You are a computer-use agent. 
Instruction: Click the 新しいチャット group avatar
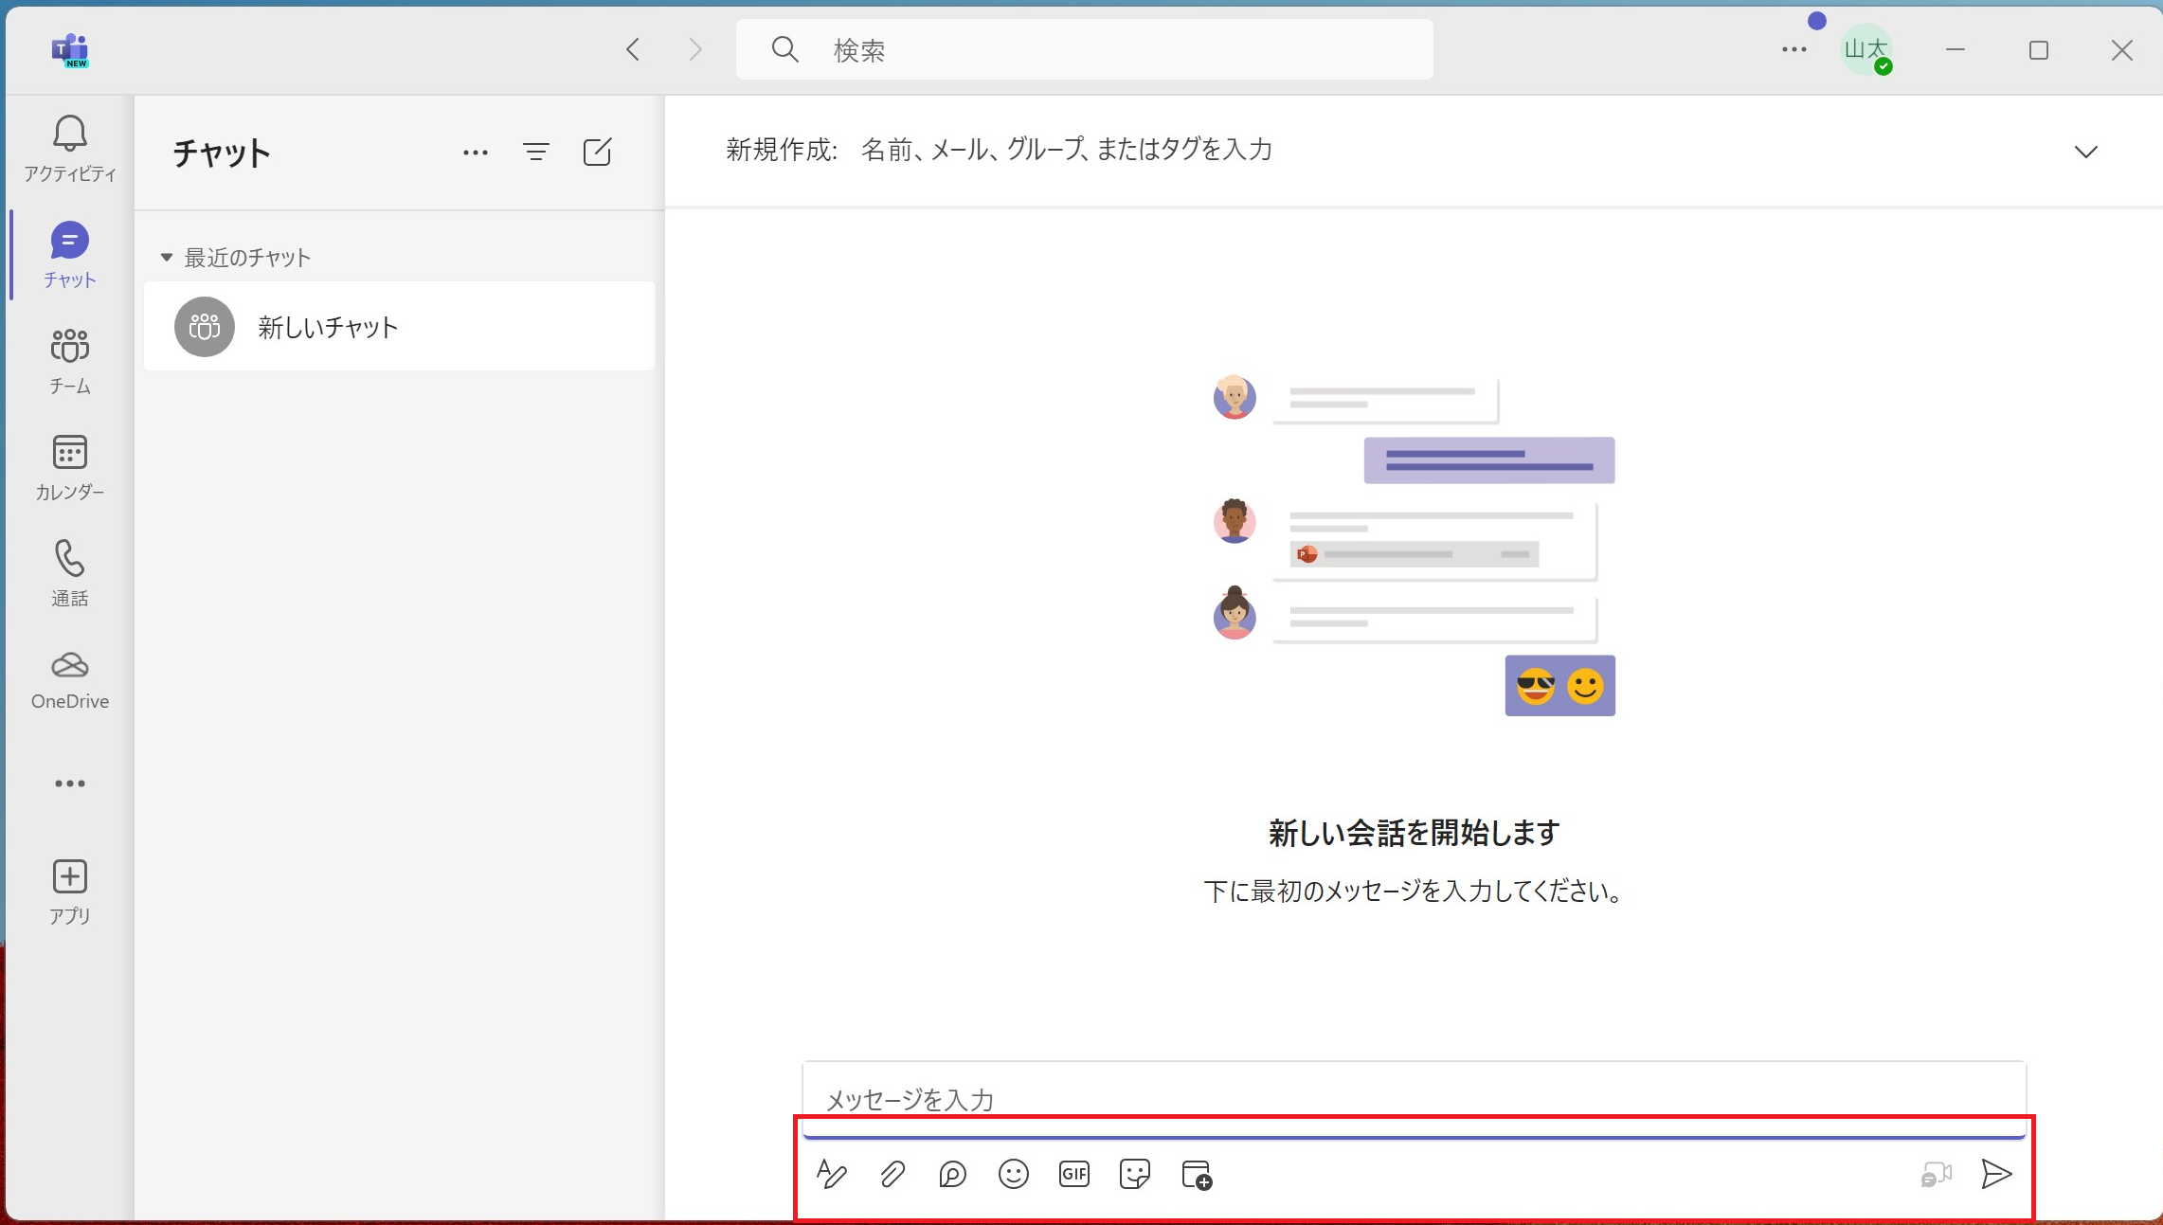coord(205,327)
